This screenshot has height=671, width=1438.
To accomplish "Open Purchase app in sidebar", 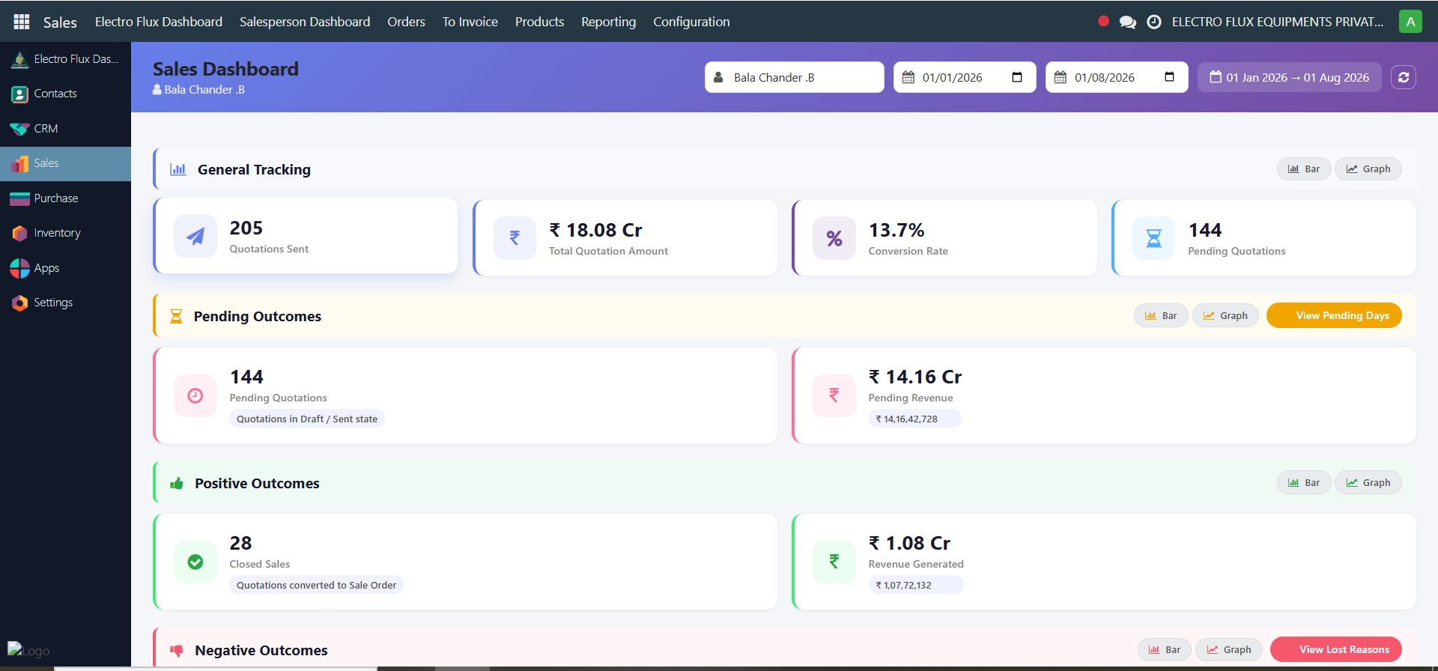I will [x=65, y=198].
